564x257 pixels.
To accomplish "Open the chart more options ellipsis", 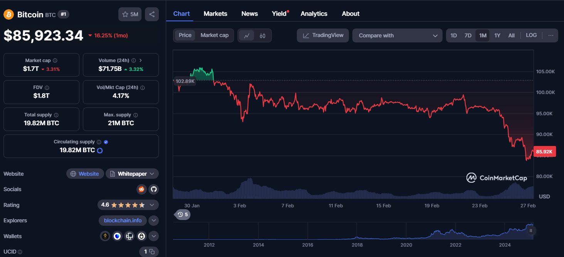I will point(551,35).
